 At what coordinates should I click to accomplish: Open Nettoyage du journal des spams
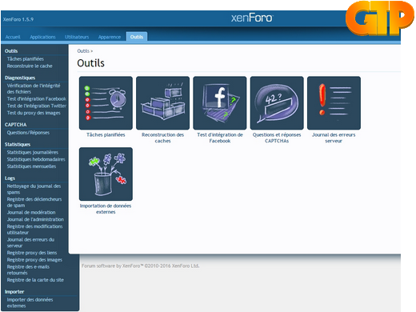point(34,189)
